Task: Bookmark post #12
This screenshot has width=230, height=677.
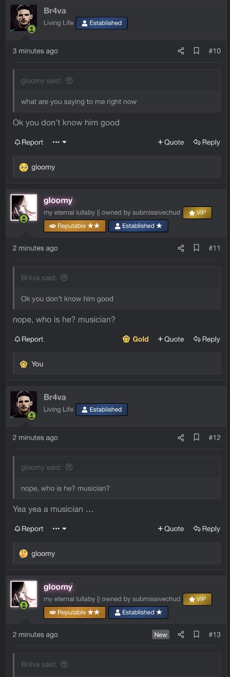Action: pyautogui.click(x=196, y=438)
